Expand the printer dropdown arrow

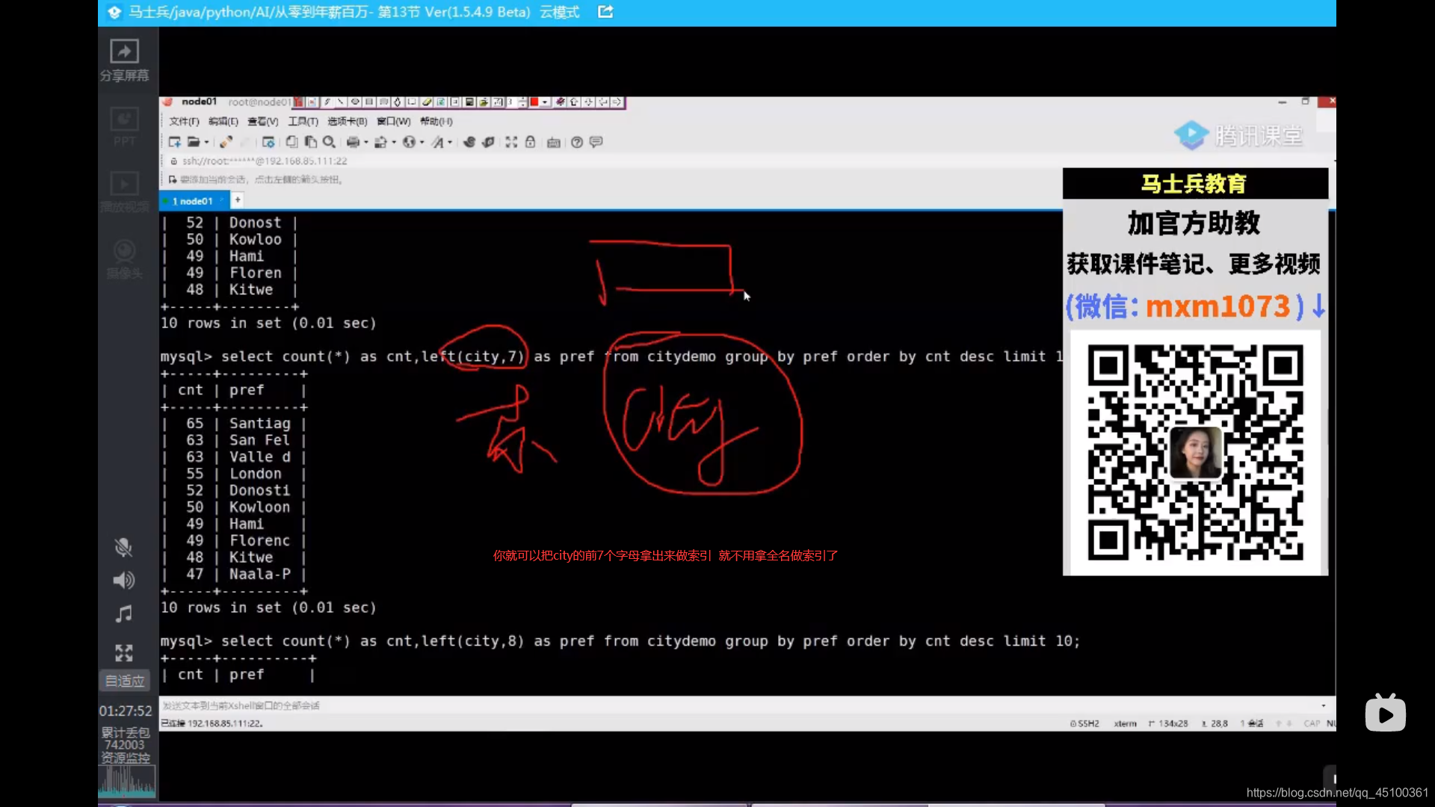pyautogui.click(x=366, y=142)
